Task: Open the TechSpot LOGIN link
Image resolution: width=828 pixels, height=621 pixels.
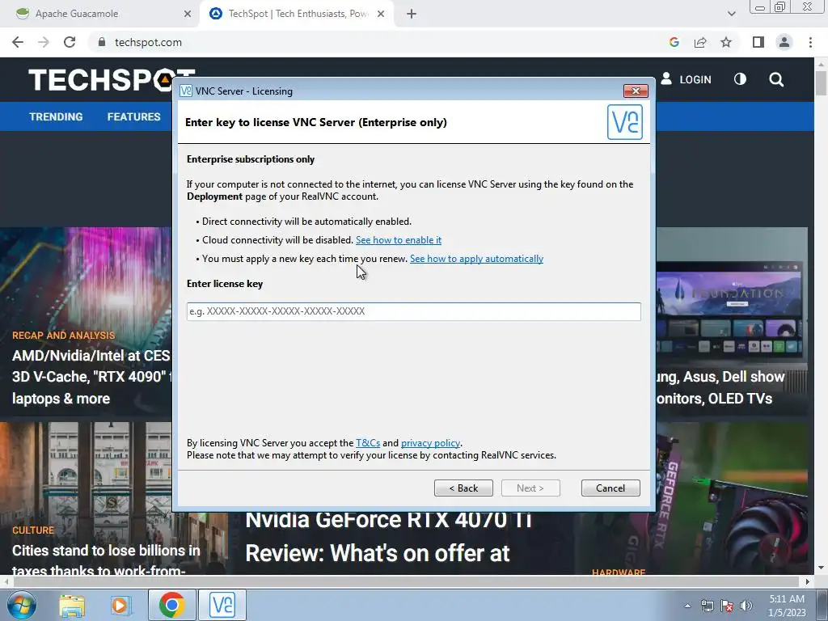Action: [686, 79]
